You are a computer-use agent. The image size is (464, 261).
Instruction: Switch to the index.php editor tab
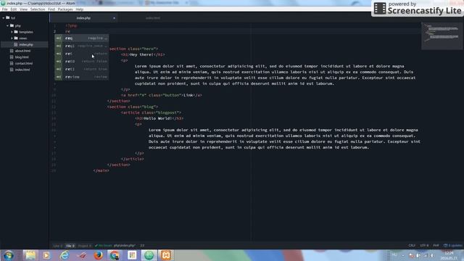(83, 18)
